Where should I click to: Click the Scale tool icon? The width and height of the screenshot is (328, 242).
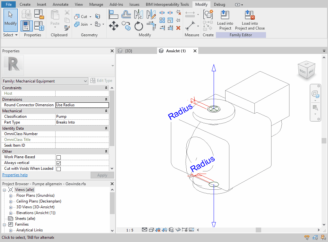tap(170, 20)
